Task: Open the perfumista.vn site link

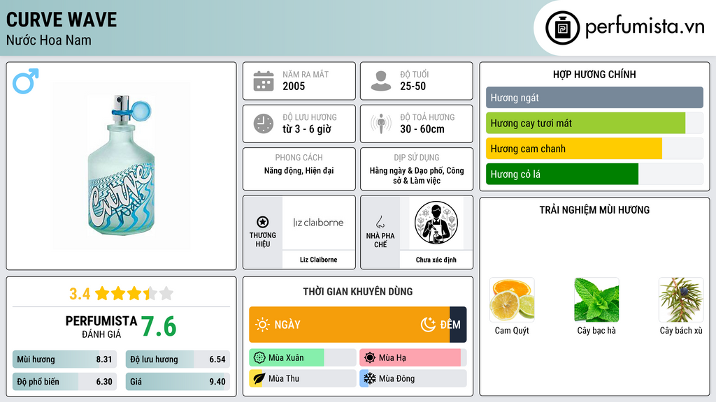Action: (645, 27)
